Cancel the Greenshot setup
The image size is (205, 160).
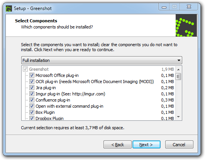(179, 145)
